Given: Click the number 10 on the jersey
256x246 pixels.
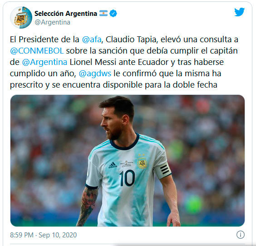Looking at the screenshot, I should click(x=127, y=178).
